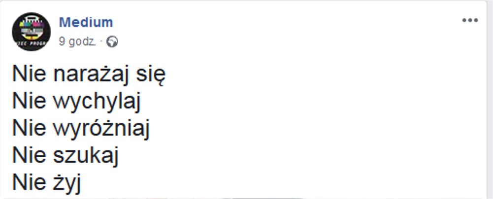Click "Nie" before the word narażaj
Viewport: 493px width, 199px height.
(x=29, y=75)
